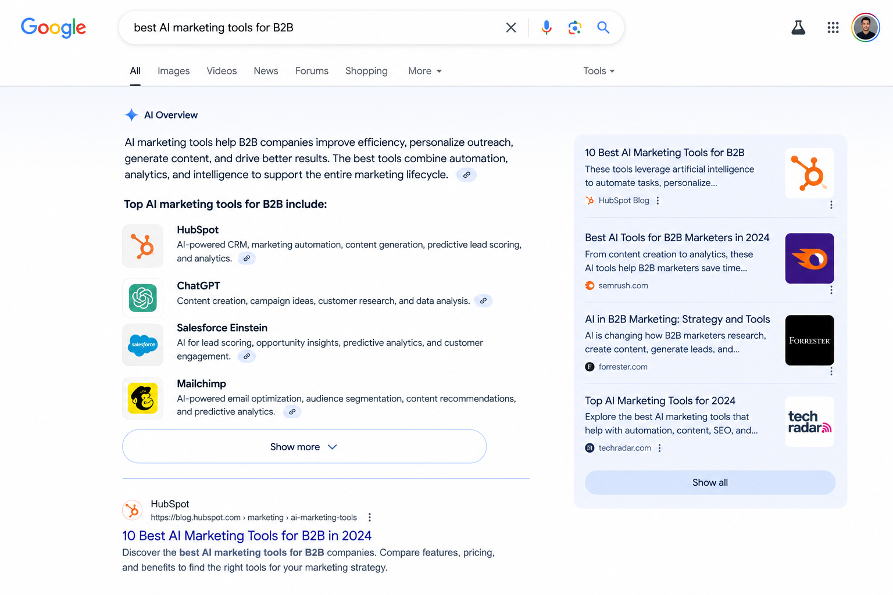Click the 'ChatGPT' tool name
This screenshot has height=595, width=893.
click(198, 286)
